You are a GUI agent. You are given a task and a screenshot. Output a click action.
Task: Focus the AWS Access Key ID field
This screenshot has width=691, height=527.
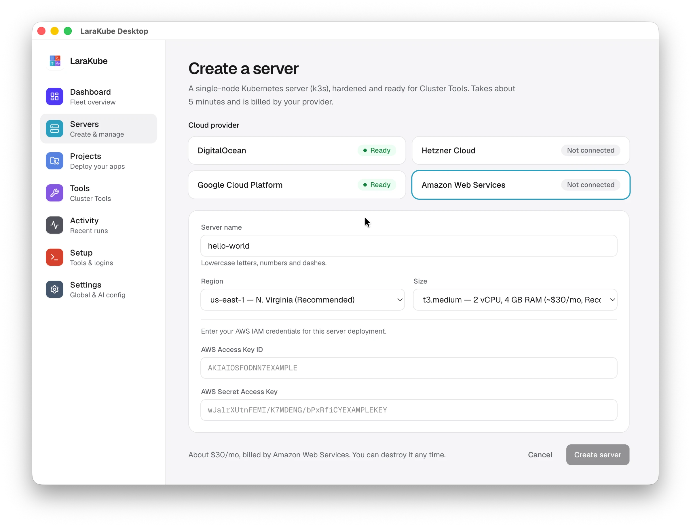point(409,368)
